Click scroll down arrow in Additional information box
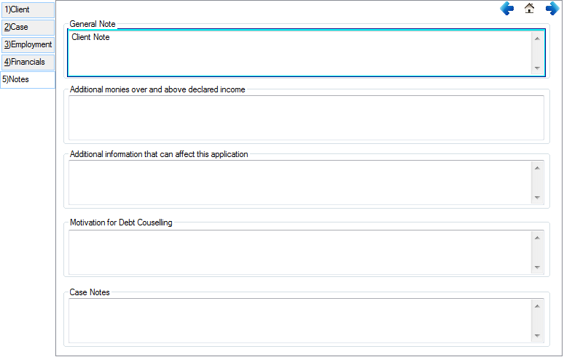The height and width of the screenshot is (357, 564). (x=538, y=198)
